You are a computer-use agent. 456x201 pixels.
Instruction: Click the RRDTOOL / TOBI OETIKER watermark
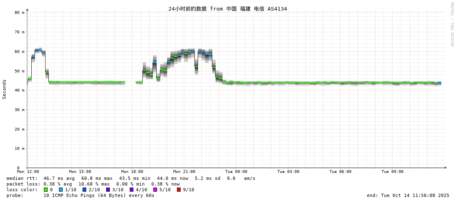point(452,24)
